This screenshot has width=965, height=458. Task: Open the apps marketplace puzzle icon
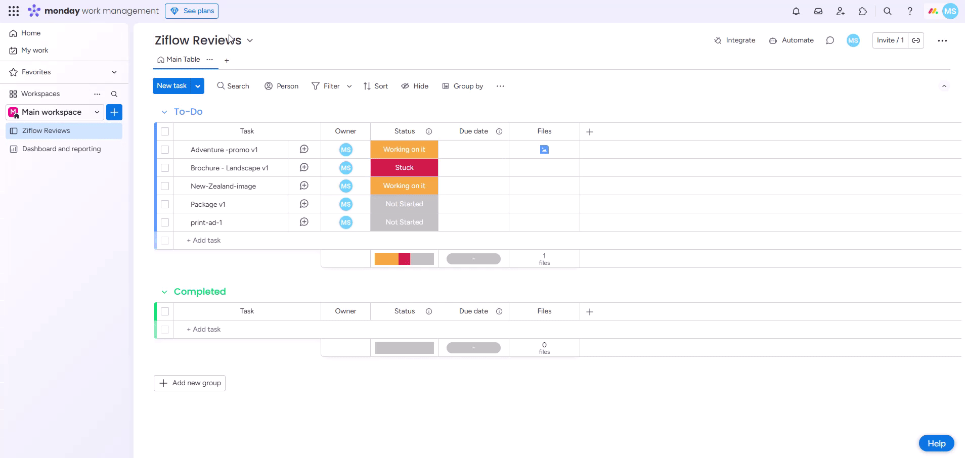pyautogui.click(x=863, y=11)
